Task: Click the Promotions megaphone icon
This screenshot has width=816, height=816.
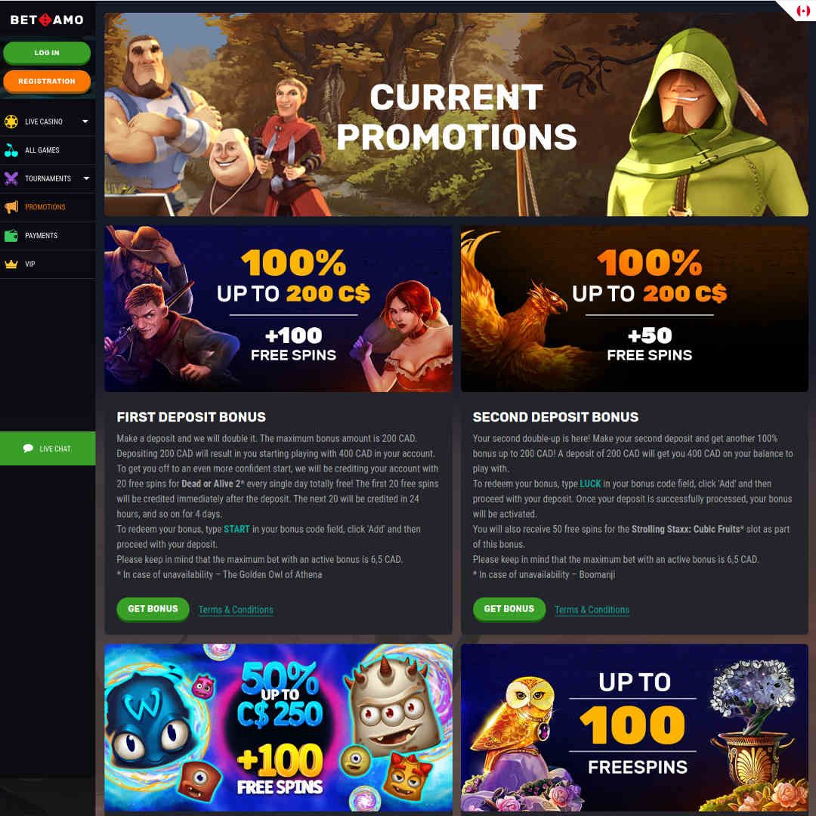Action: (11, 207)
